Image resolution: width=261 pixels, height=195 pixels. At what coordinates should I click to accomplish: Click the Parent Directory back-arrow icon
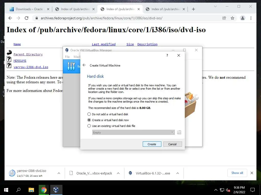coord(9,53)
